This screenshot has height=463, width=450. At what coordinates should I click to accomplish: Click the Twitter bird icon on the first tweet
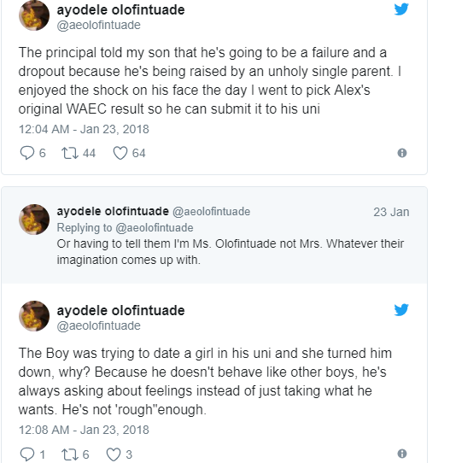tap(401, 9)
